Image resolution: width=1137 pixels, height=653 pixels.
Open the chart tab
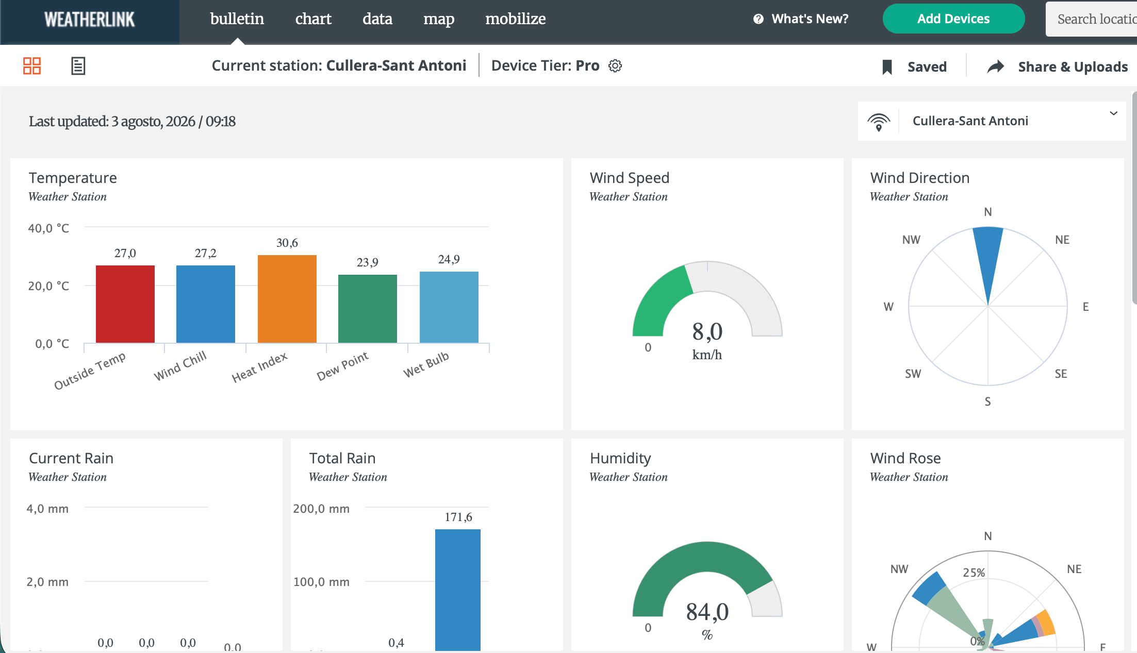click(313, 19)
